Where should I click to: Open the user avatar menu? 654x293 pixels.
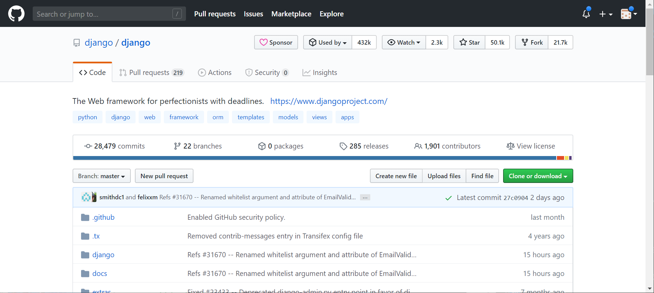[628, 14]
